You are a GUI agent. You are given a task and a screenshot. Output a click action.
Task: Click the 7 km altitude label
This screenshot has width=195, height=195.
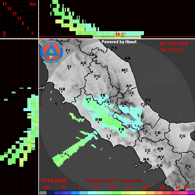[x=28, y=28]
